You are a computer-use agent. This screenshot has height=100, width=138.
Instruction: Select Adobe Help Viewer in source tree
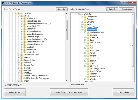coord(34,31)
